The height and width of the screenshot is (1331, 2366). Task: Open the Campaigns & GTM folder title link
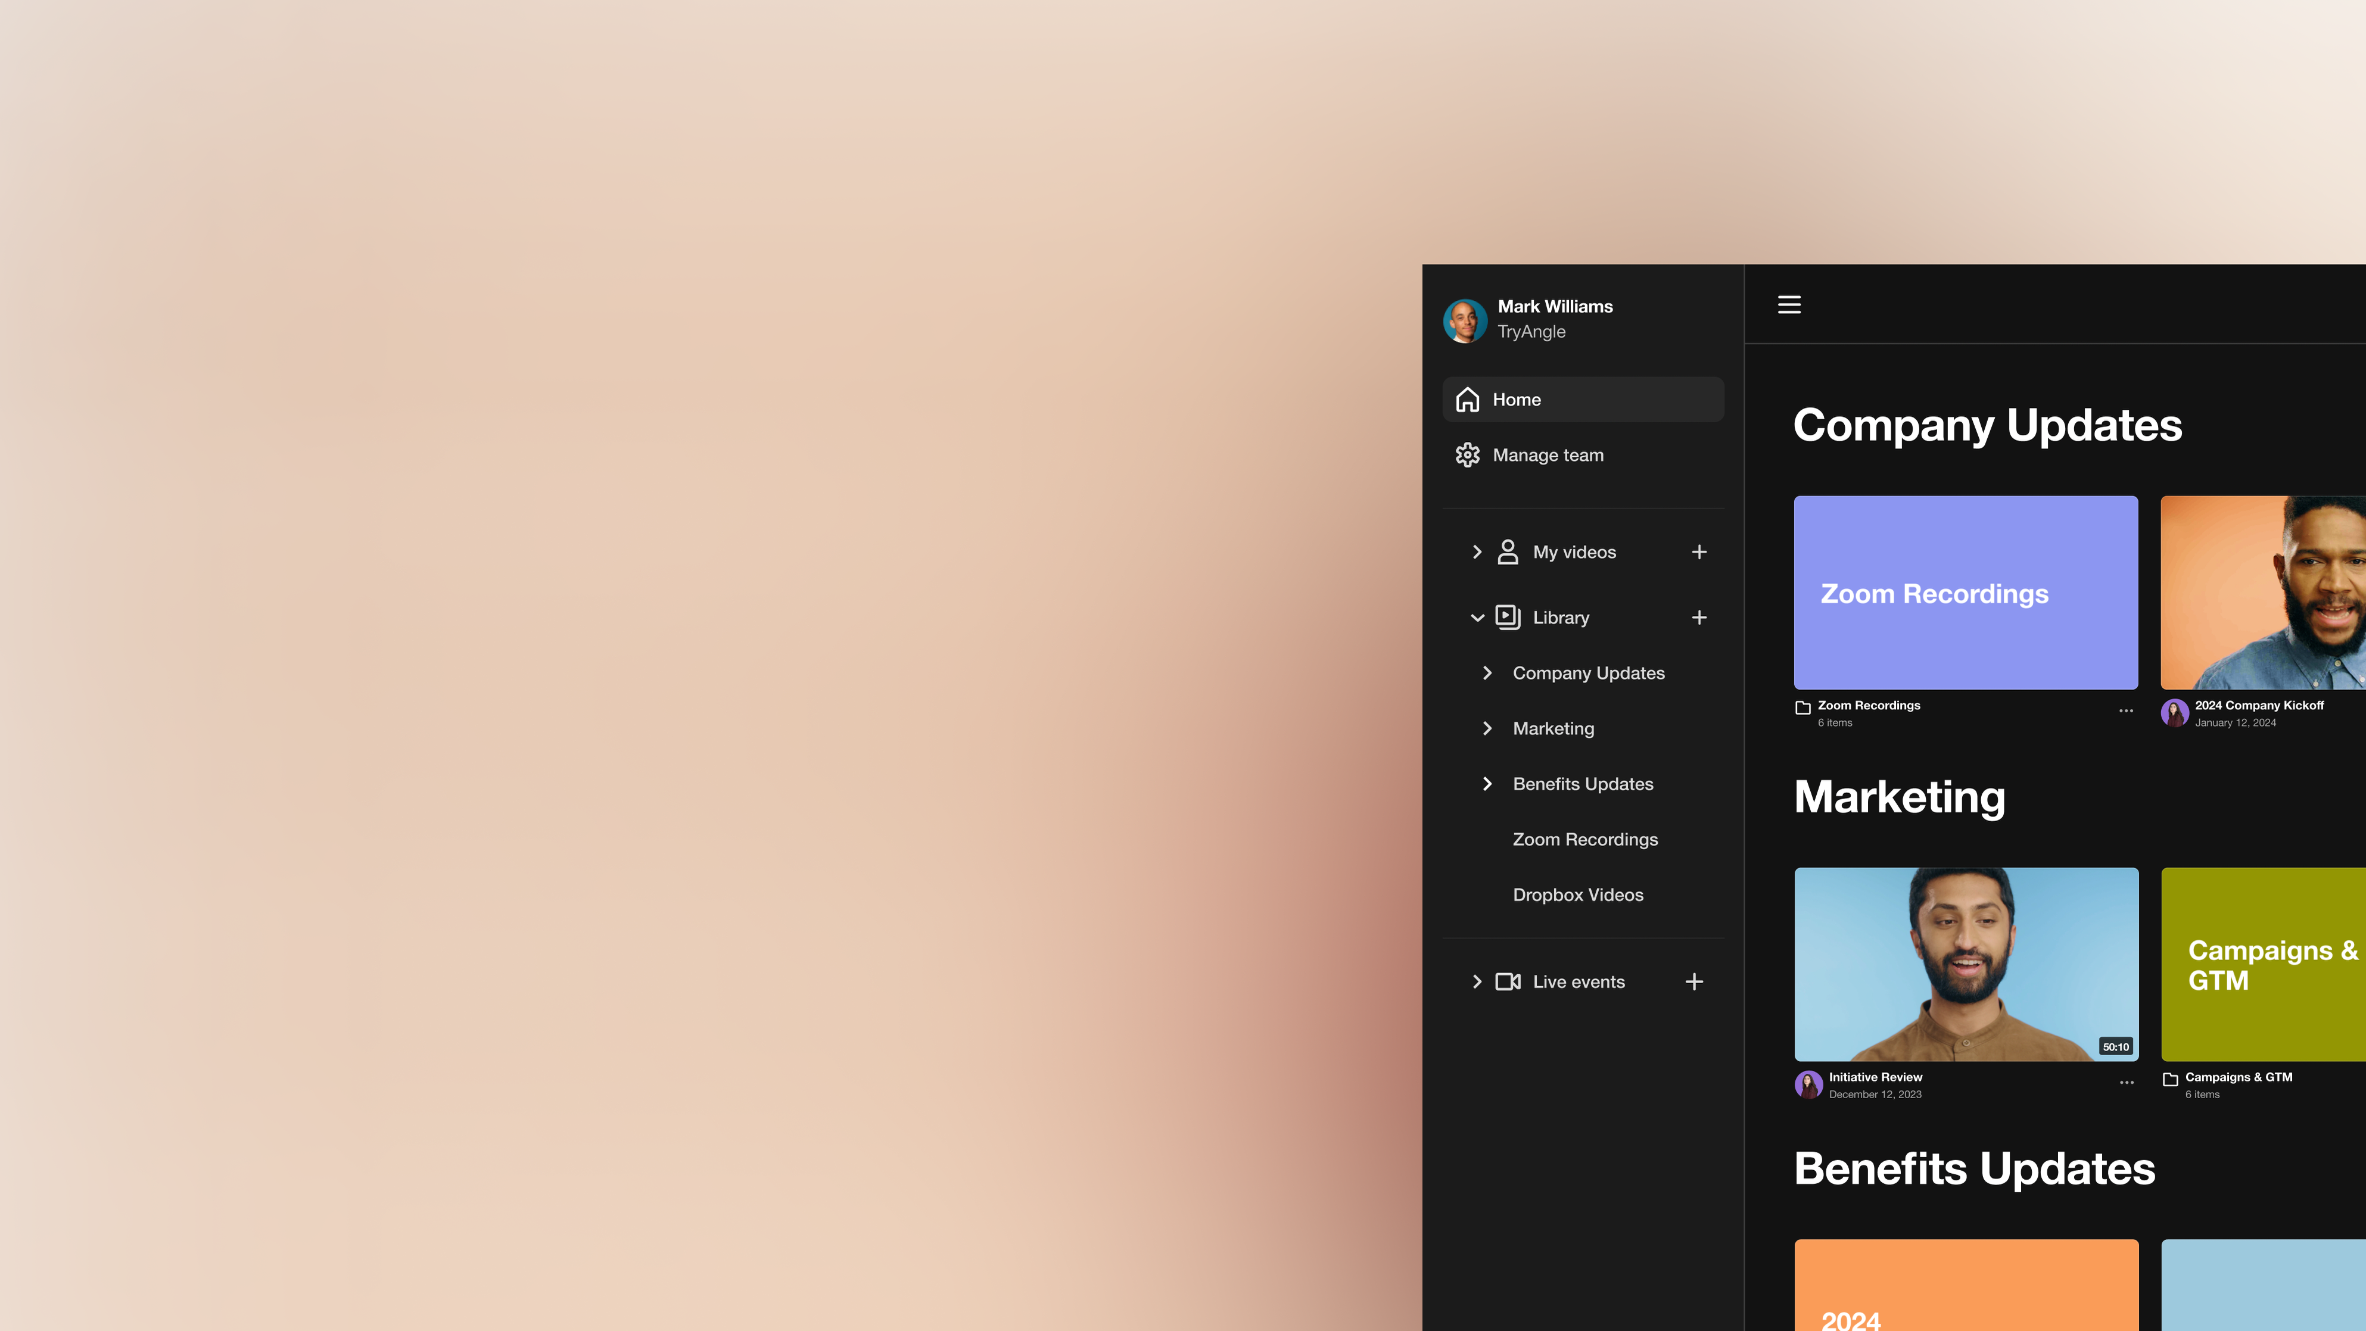tap(2237, 1077)
